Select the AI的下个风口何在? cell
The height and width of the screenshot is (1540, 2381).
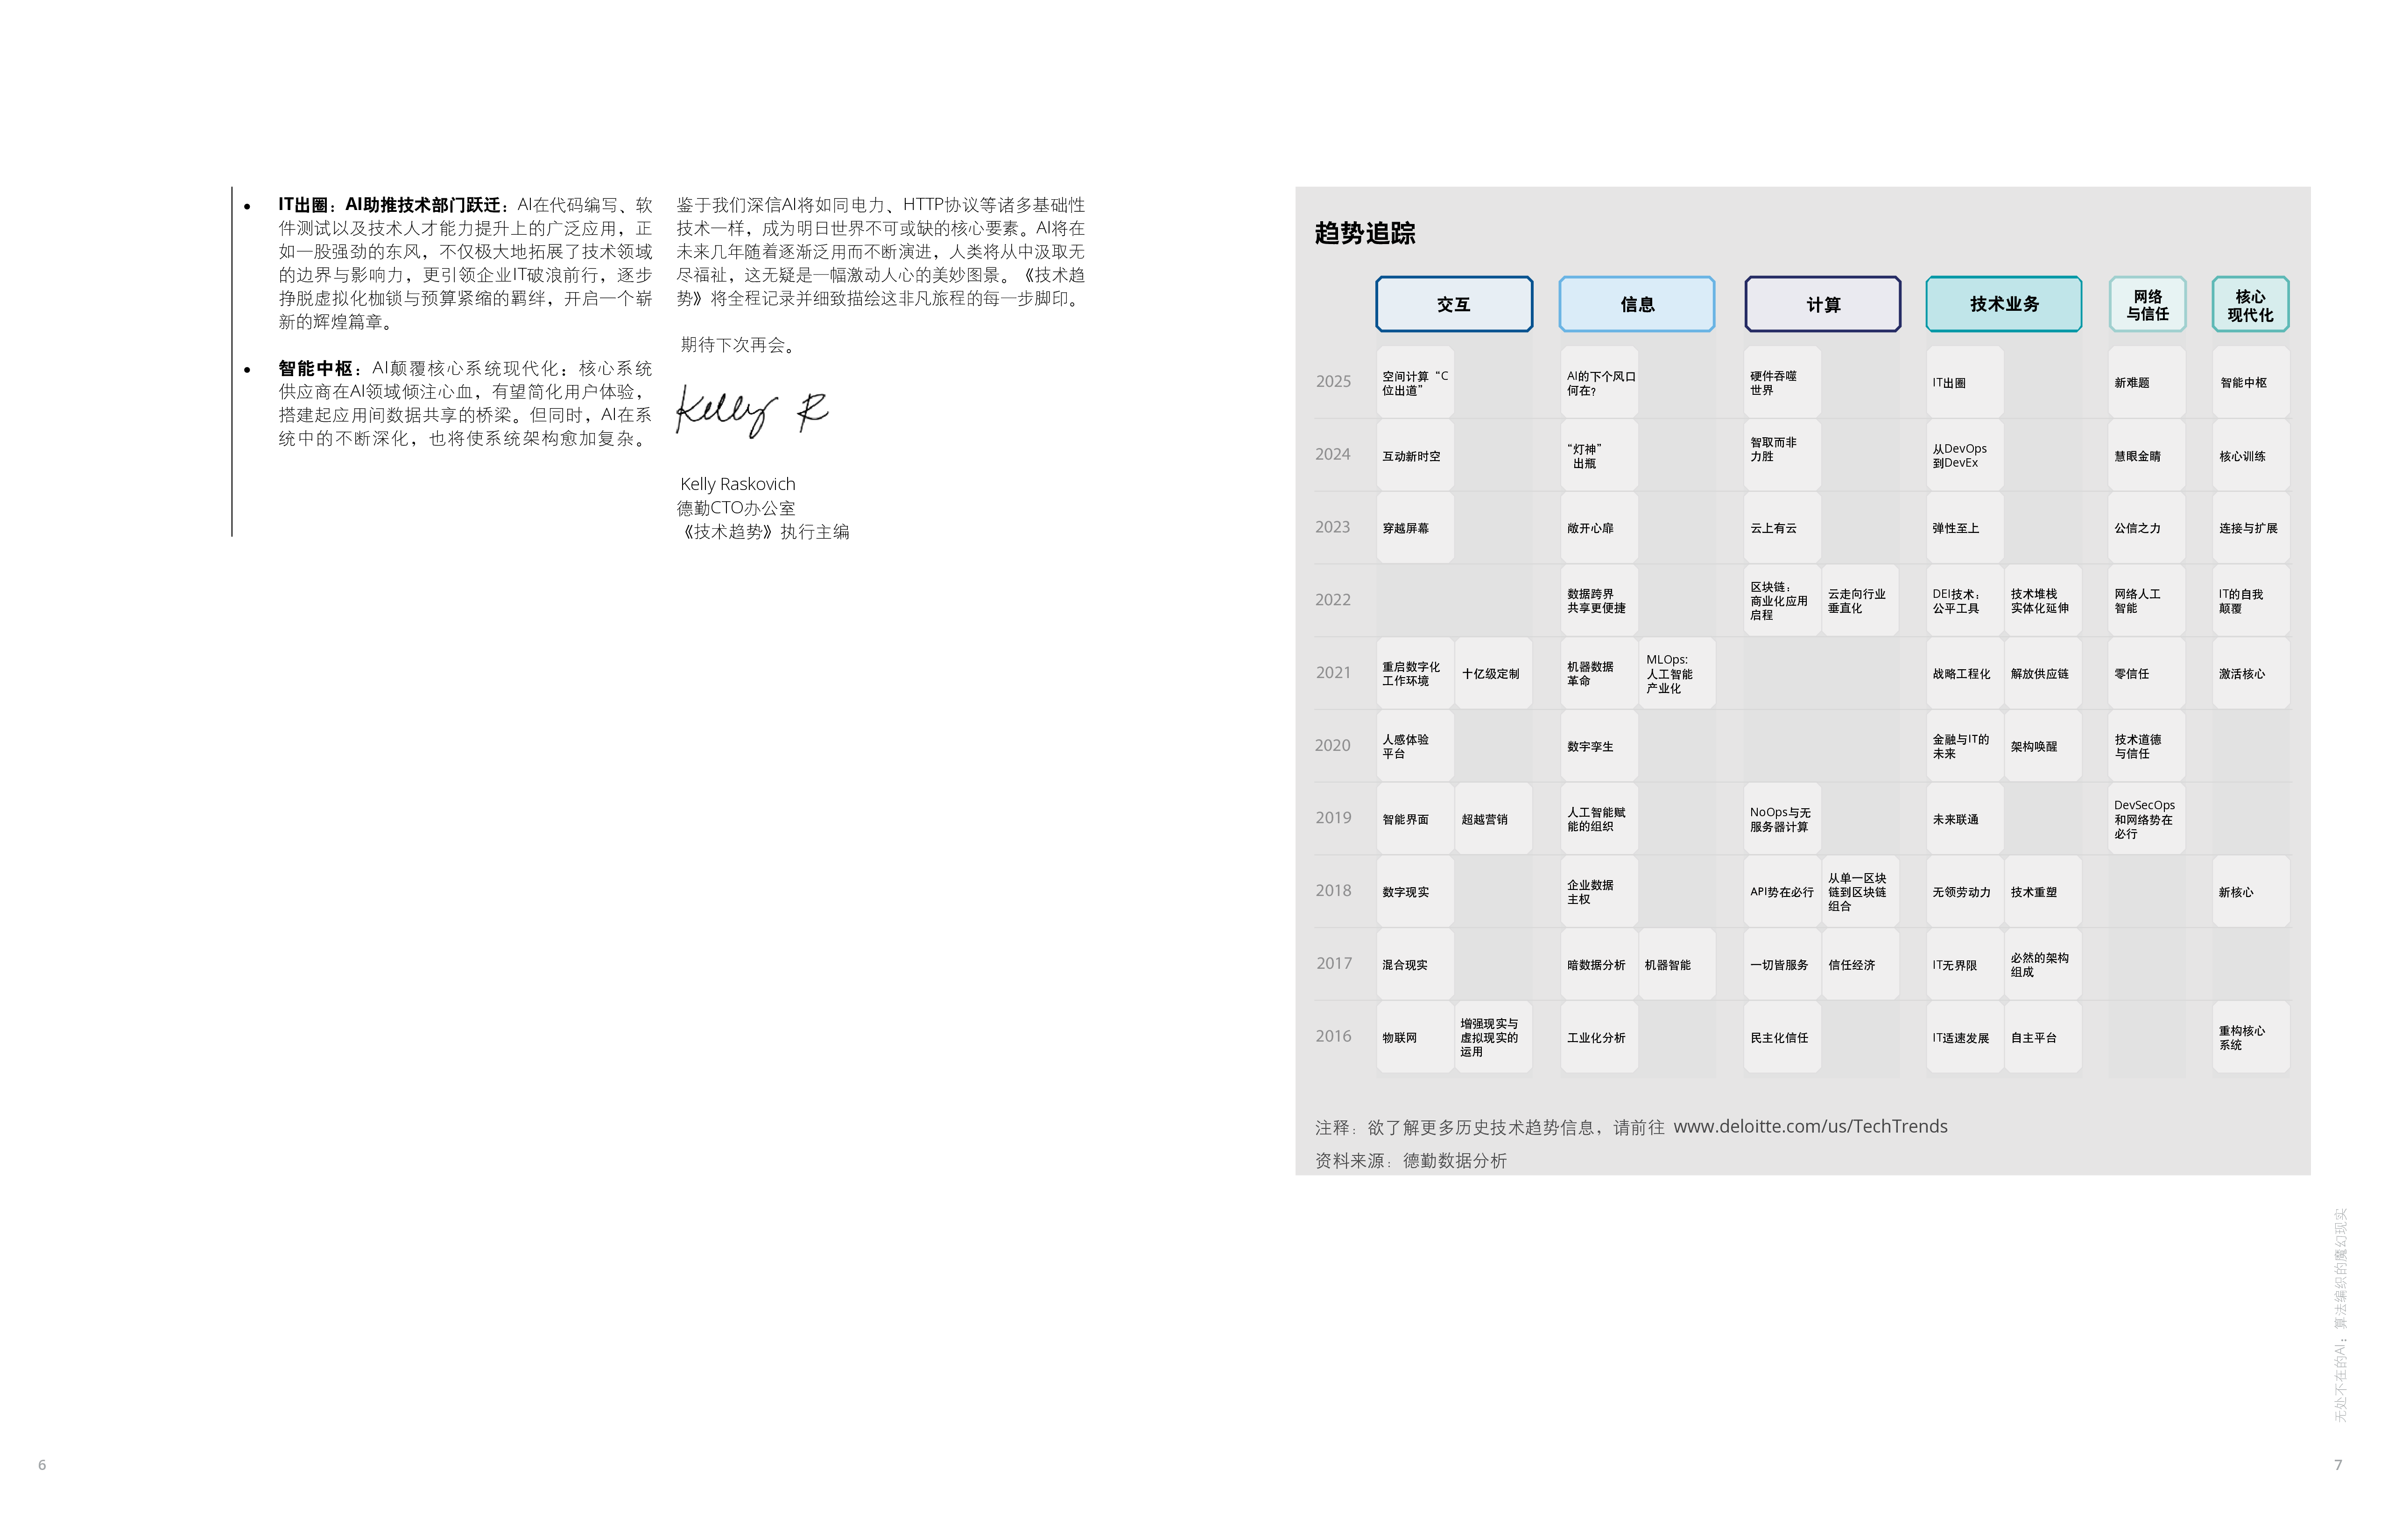1599,382
